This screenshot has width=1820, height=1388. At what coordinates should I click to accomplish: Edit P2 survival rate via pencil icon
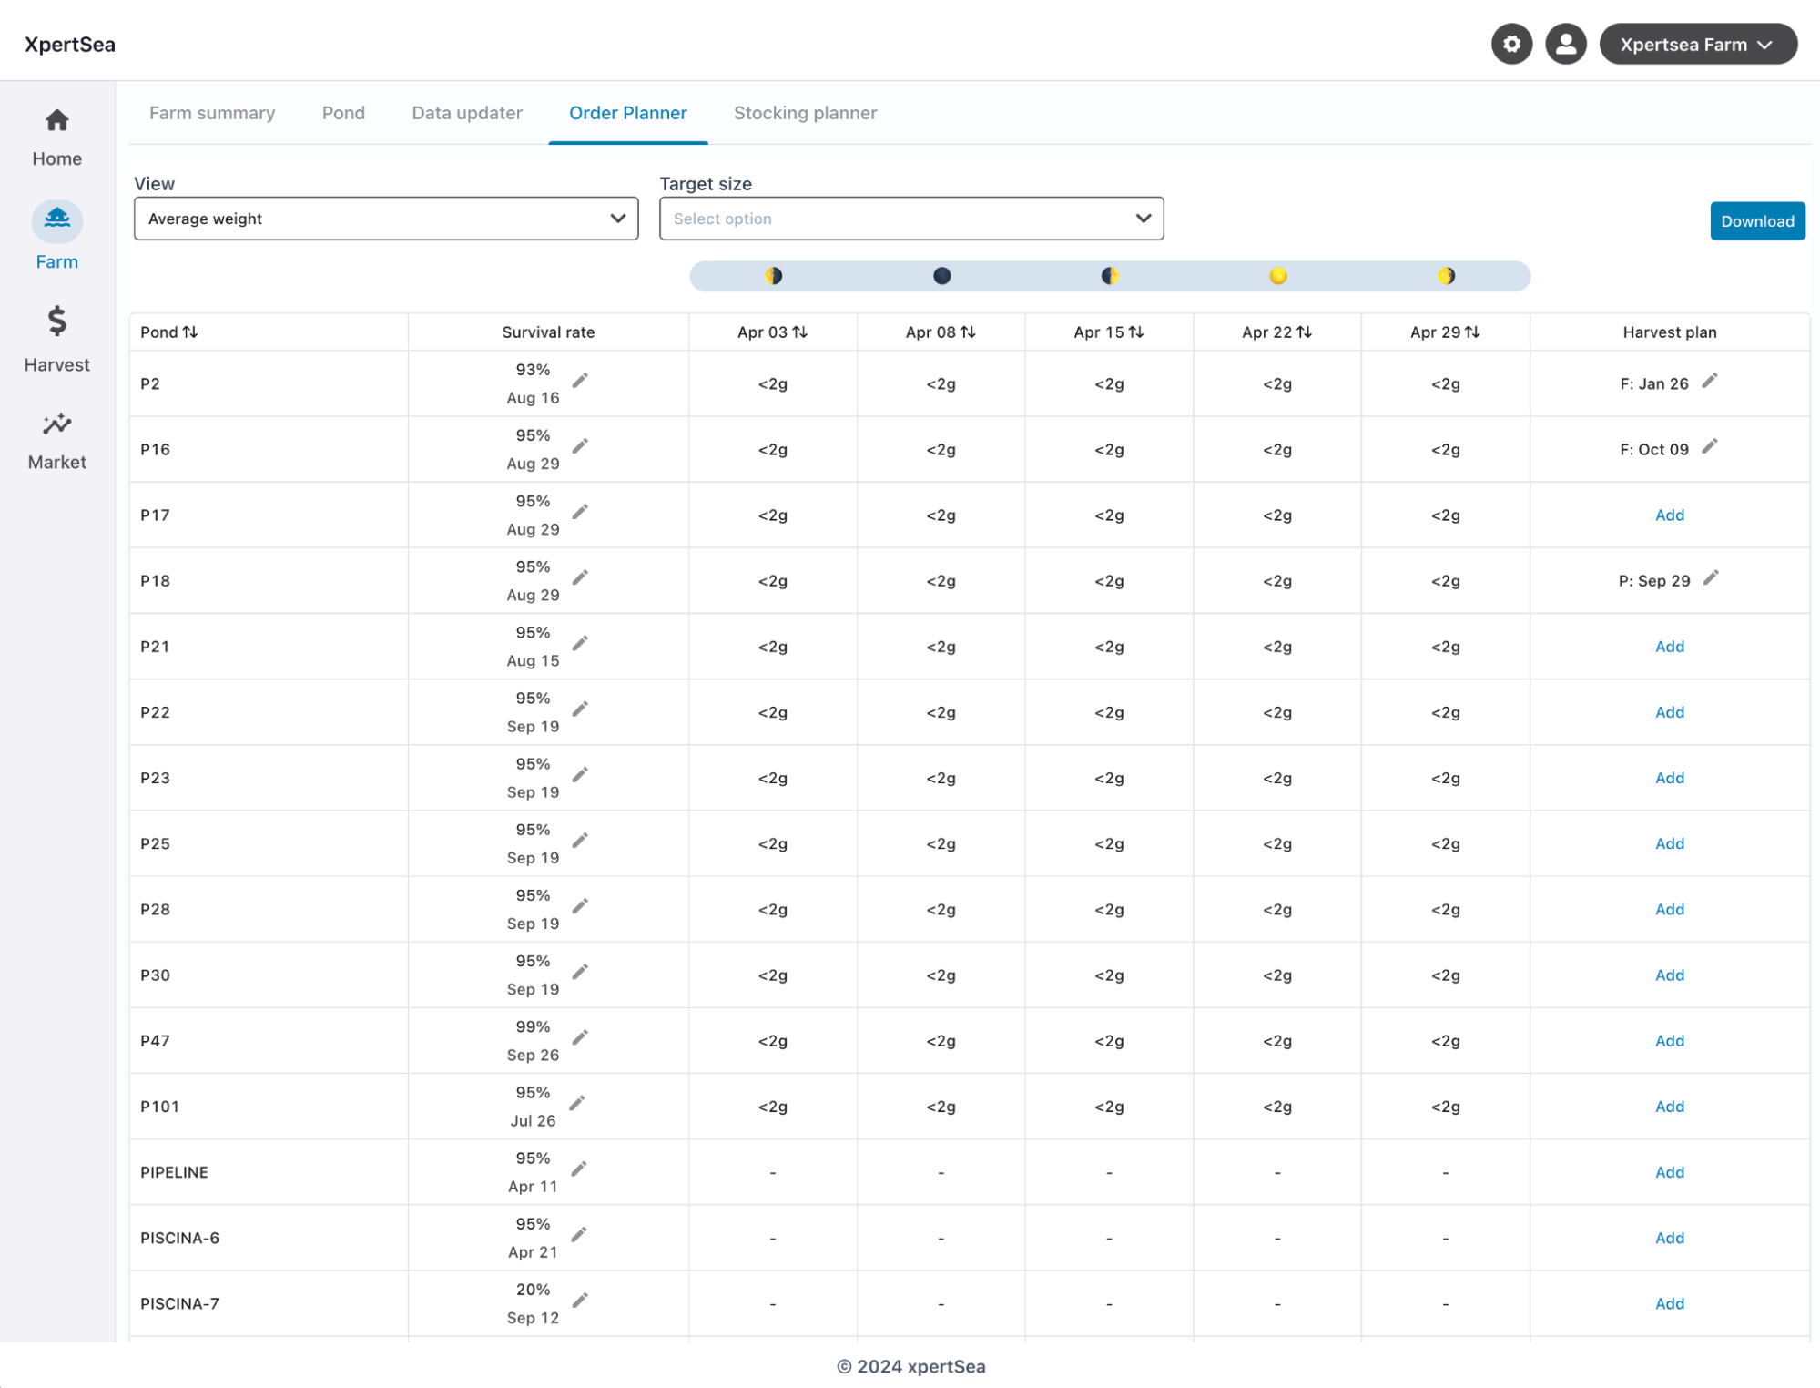(580, 381)
